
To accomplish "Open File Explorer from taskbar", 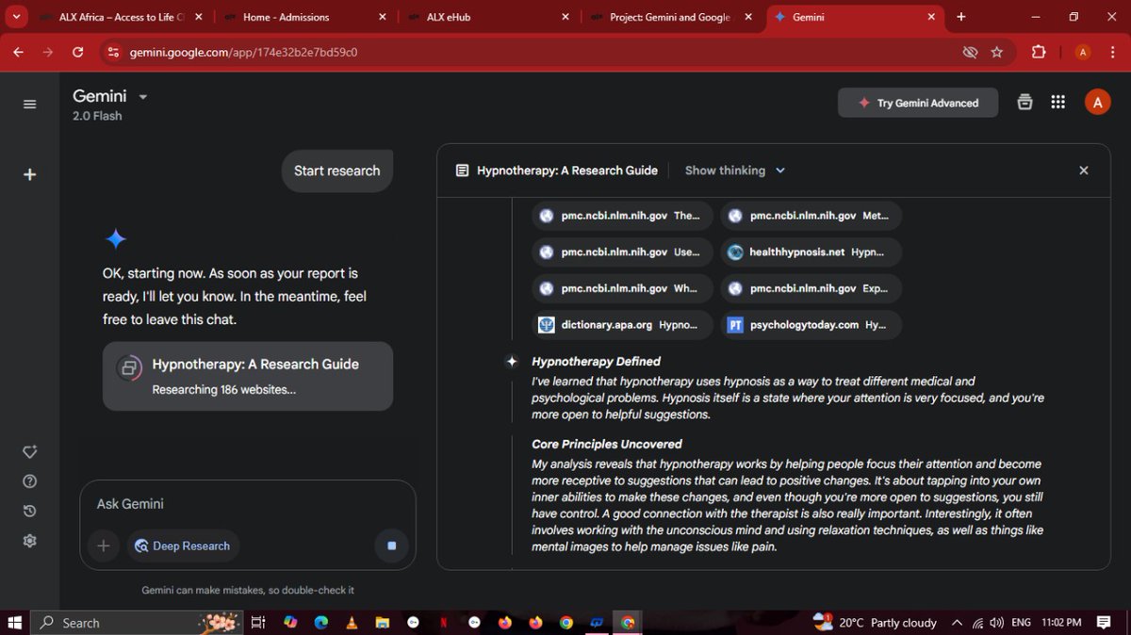I will (x=383, y=622).
